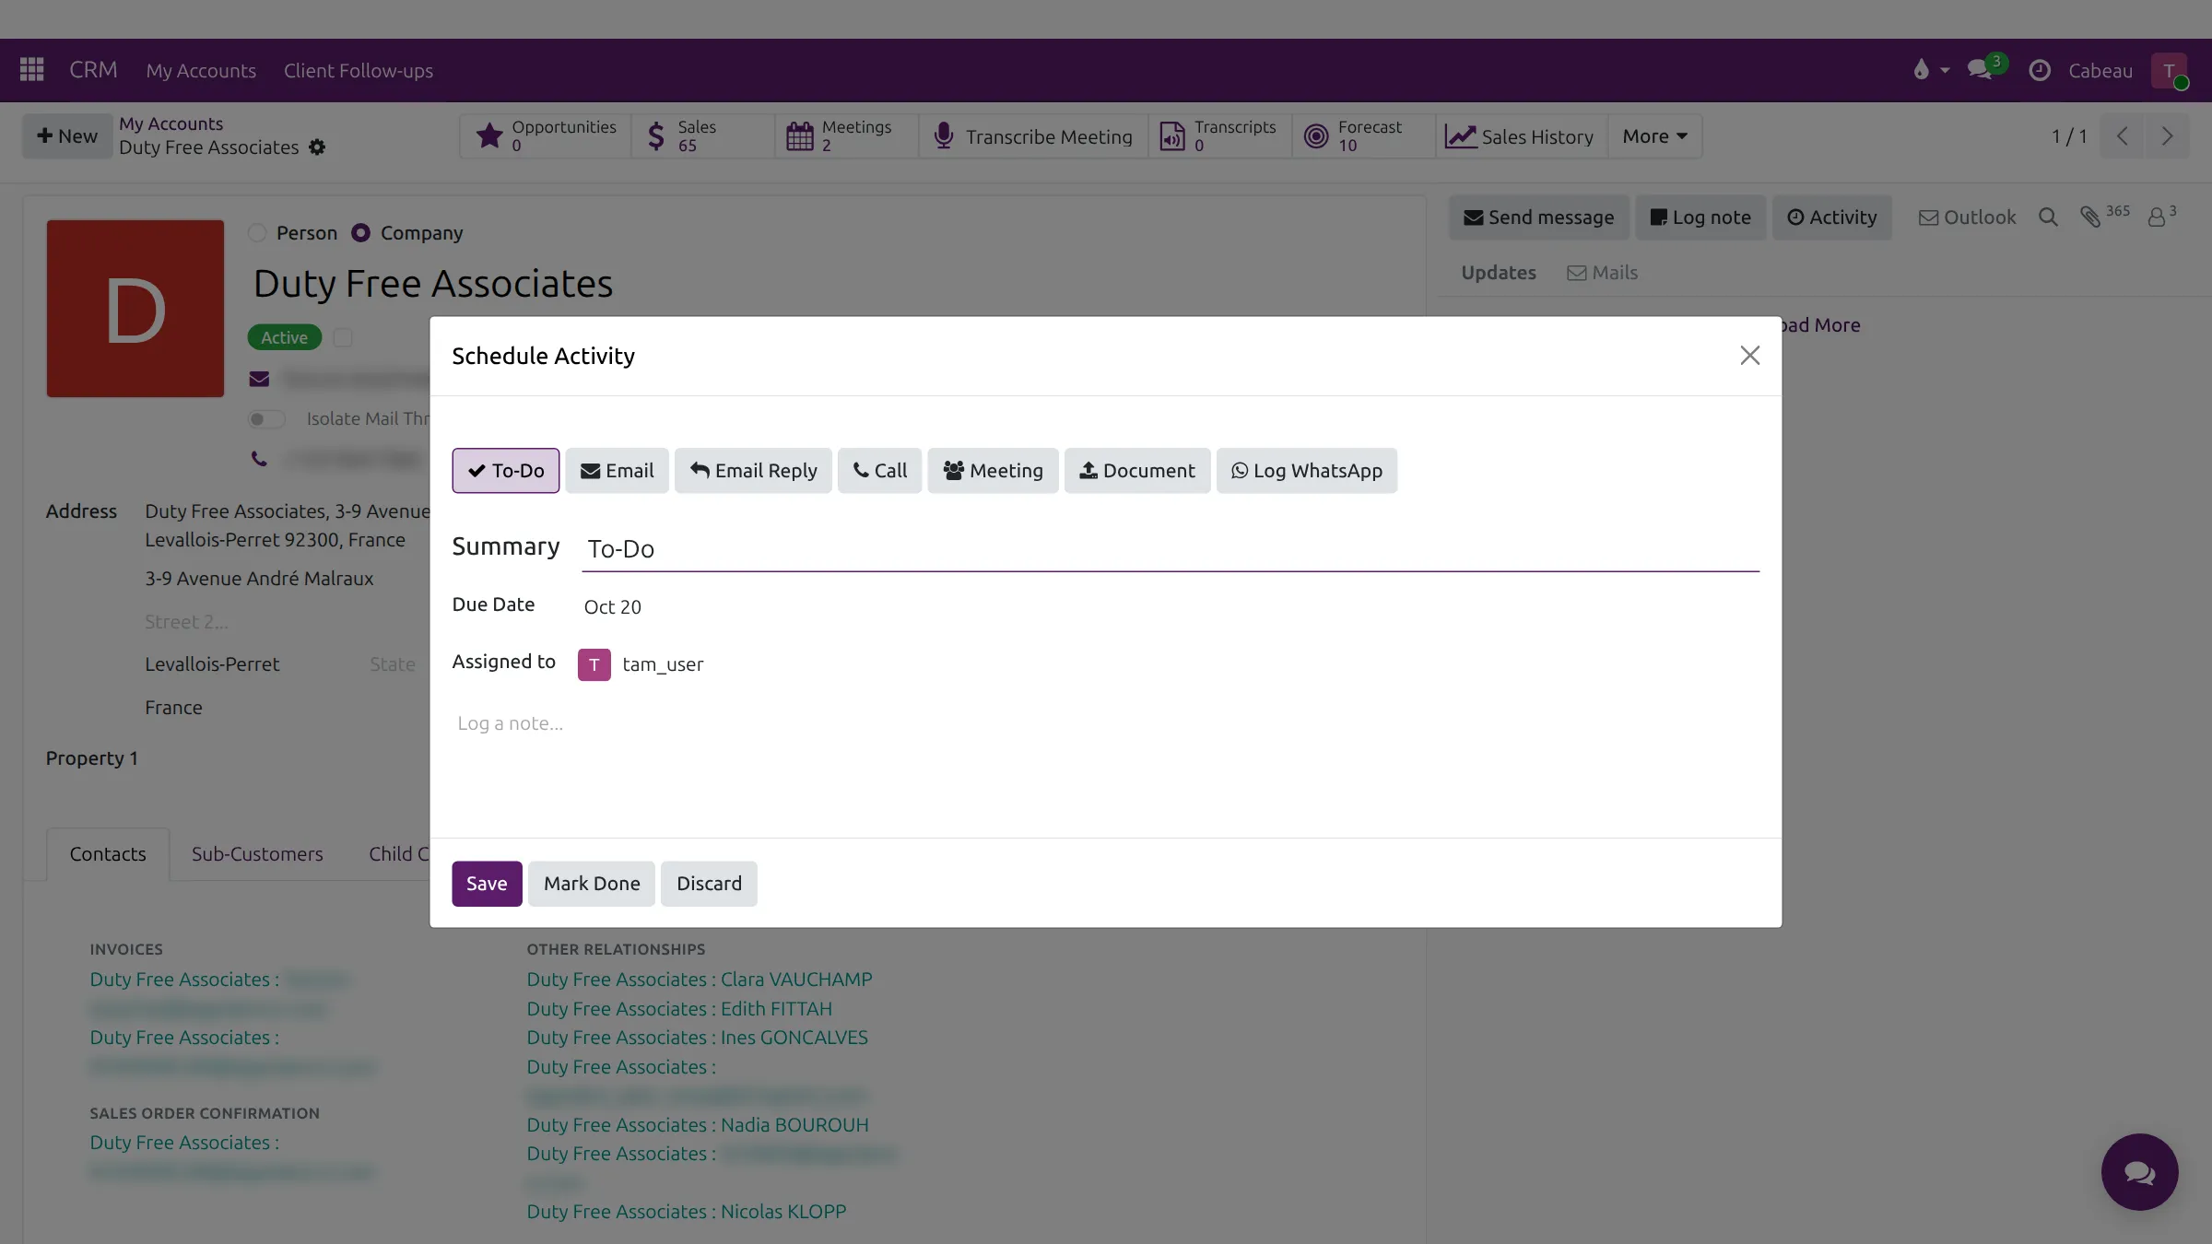Image resolution: width=2212 pixels, height=1244 pixels.
Task: Close the Schedule Activity dialog
Action: pos(1749,356)
